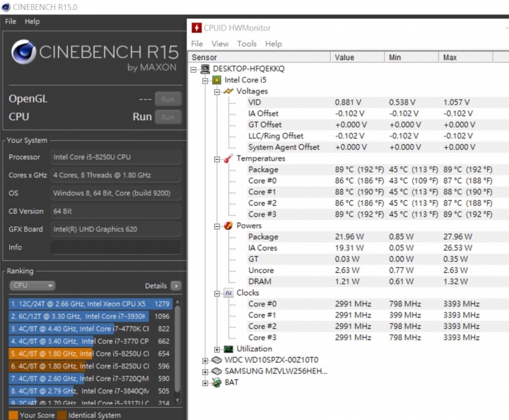
Task: Click the IA Offset row
Action: (378, 114)
